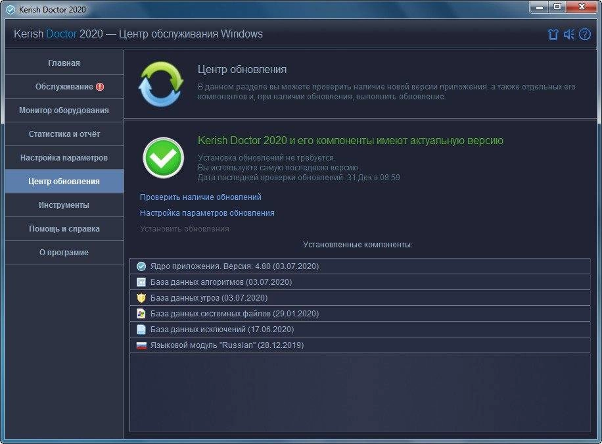Open О программе page
Screen dimensions: 602x444
(64, 253)
